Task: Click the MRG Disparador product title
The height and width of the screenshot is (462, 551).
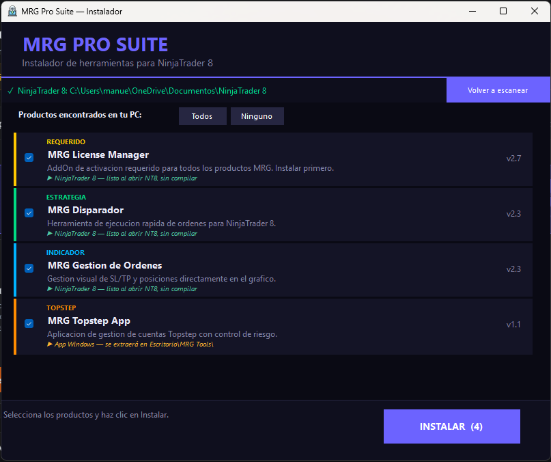Action: [x=86, y=210]
